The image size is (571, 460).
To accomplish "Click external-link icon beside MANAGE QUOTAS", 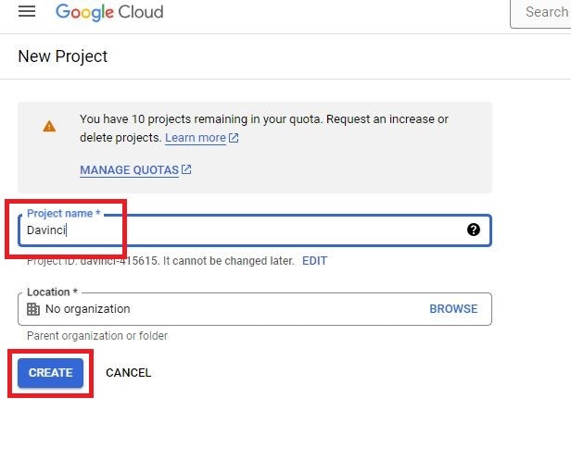I will [x=186, y=169].
